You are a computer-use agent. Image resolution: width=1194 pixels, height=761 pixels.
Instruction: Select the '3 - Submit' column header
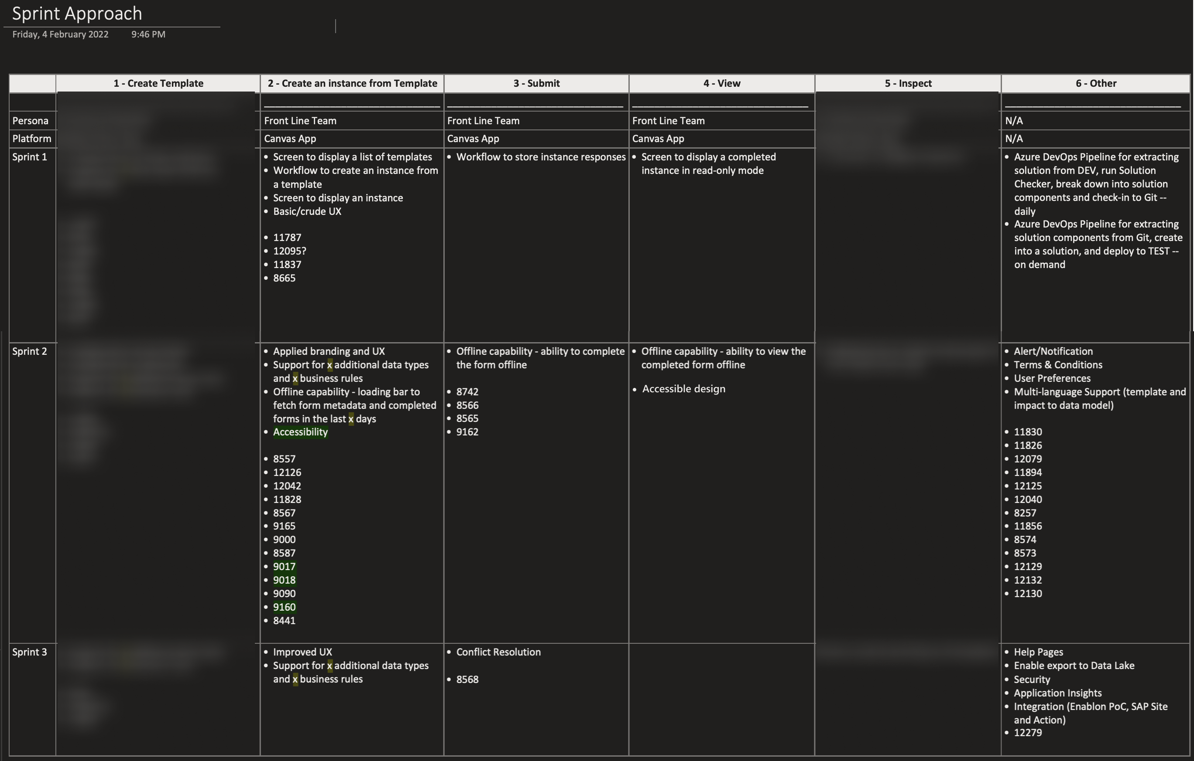536,83
